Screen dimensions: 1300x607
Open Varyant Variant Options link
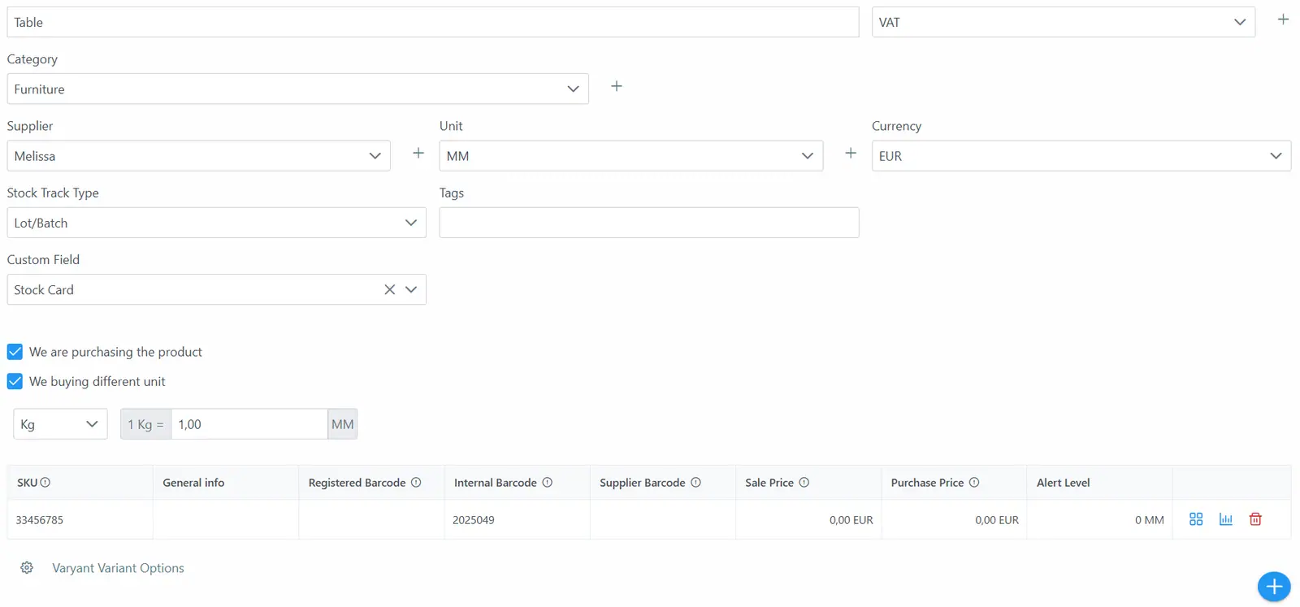click(118, 568)
